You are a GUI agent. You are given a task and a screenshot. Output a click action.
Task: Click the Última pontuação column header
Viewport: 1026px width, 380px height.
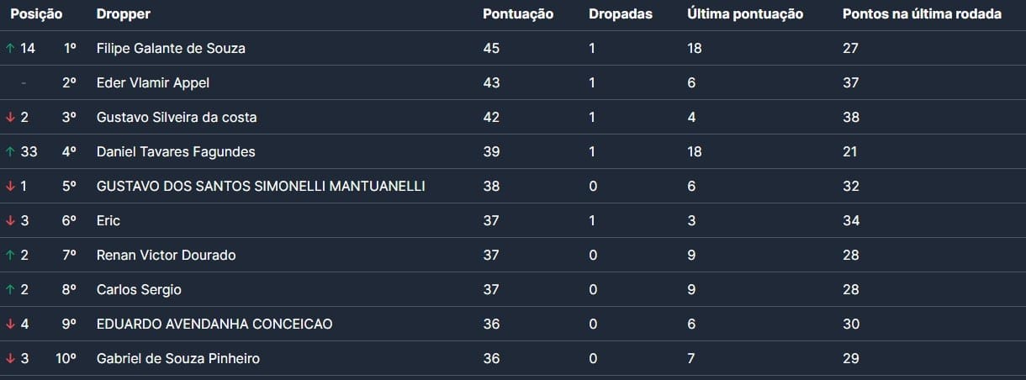point(745,14)
